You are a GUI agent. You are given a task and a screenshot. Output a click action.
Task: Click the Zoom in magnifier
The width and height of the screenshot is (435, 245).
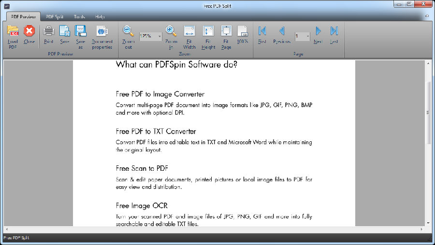tap(171, 31)
